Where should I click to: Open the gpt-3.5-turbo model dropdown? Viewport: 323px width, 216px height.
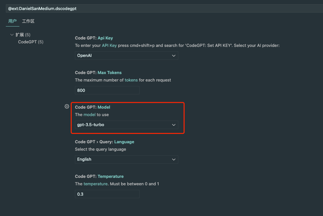click(126, 125)
